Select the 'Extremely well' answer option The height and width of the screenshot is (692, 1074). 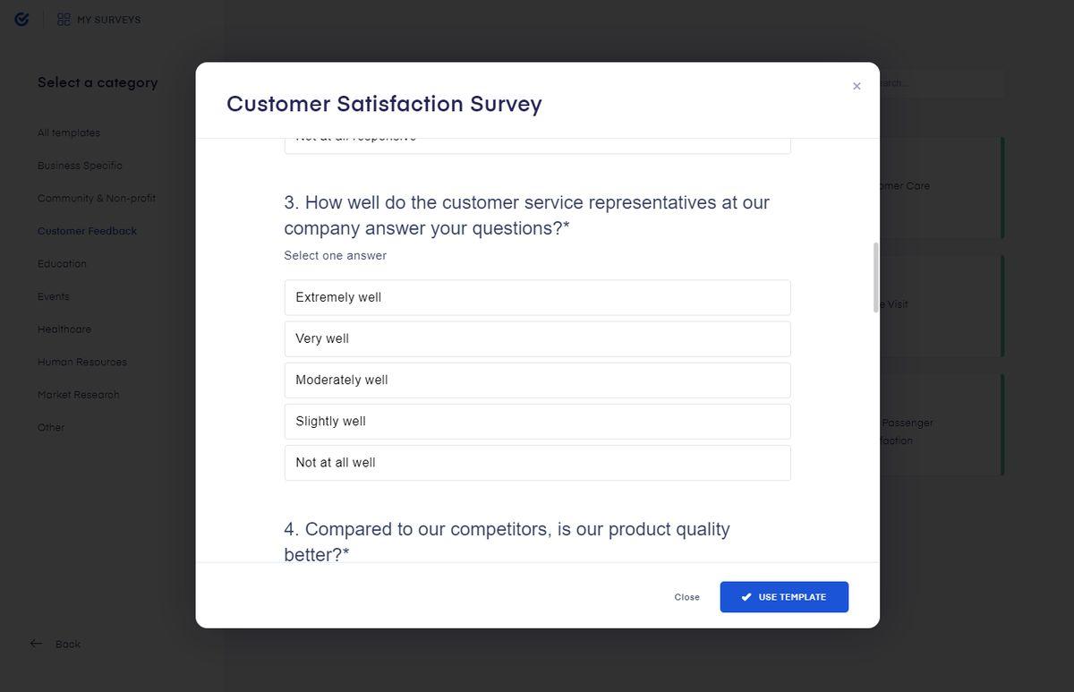tap(537, 297)
